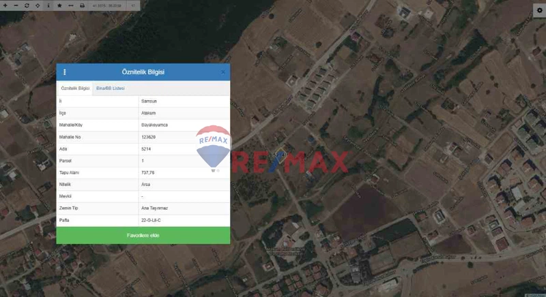
Task: Select the 'Samsun' value cell
Action: (x=184, y=101)
